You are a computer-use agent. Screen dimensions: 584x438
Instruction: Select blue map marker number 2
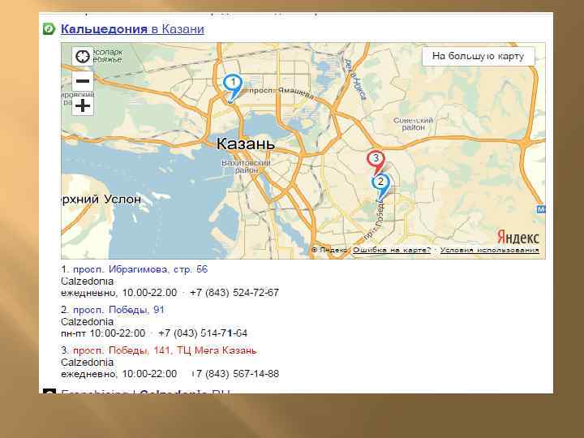coord(380,186)
